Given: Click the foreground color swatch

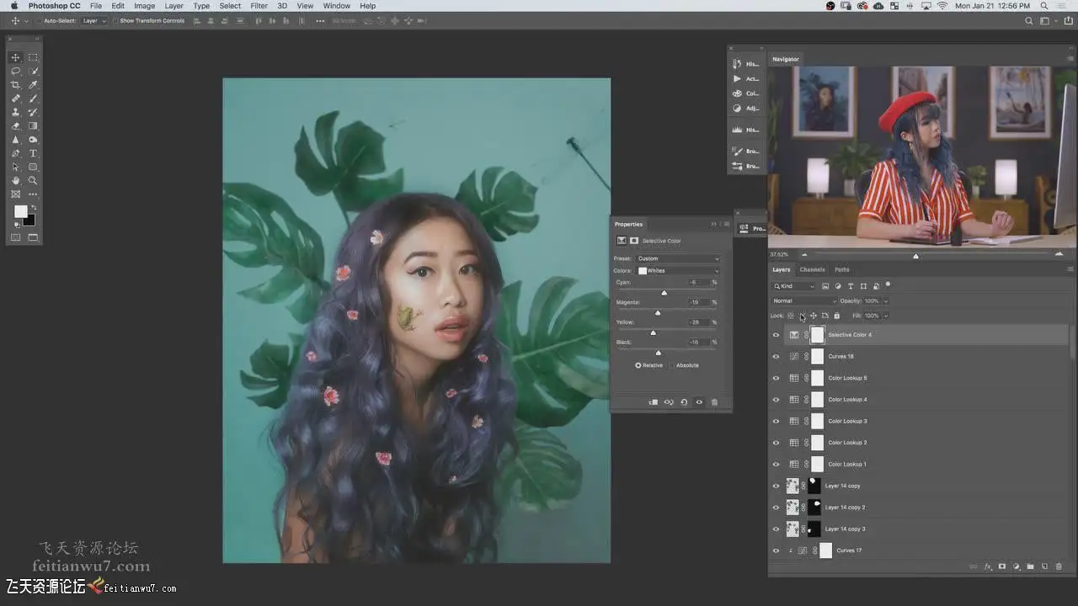Looking at the screenshot, I should [x=20, y=212].
